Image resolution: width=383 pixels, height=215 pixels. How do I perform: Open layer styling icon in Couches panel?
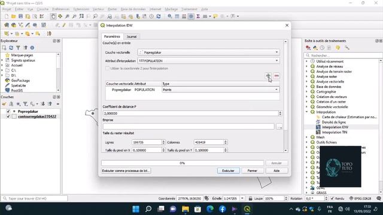tap(4, 104)
